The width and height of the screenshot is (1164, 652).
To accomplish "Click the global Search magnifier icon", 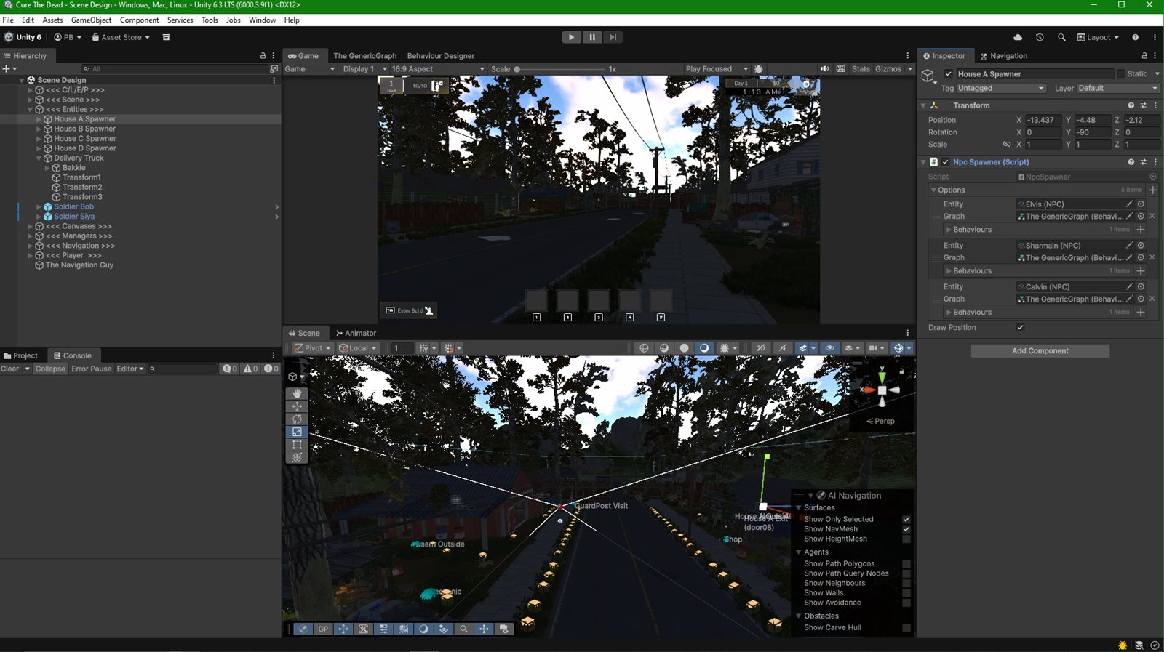I will pyautogui.click(x=1061, y=37).
